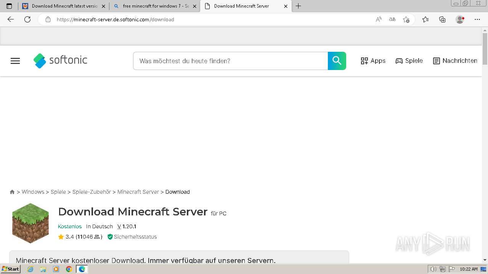
Task: Open the browser profile icon
Action: 460,19
